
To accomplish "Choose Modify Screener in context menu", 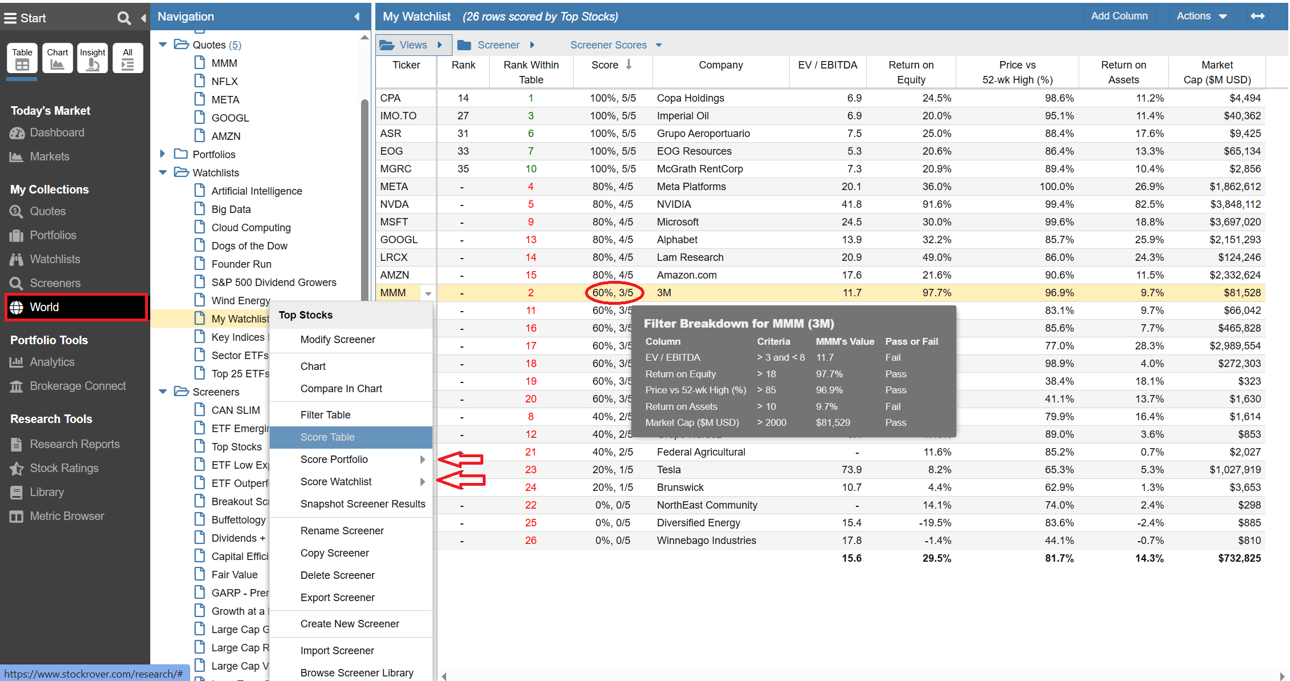I will (338, 340).
